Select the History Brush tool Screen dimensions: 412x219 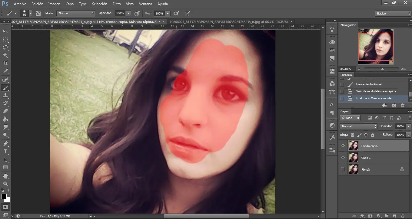pyautogui.click(x=5, y=103)
